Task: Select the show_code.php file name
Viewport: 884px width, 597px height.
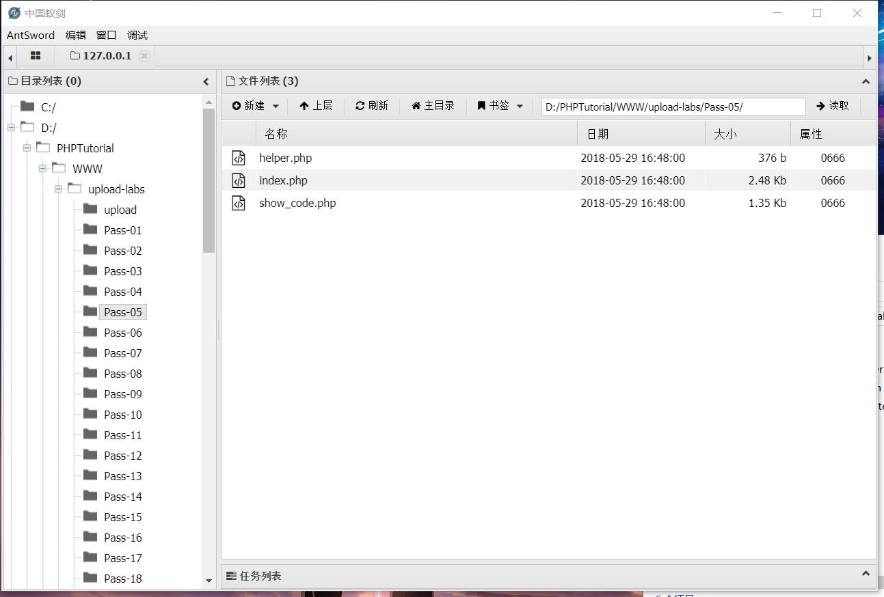Action: [297, 203]
